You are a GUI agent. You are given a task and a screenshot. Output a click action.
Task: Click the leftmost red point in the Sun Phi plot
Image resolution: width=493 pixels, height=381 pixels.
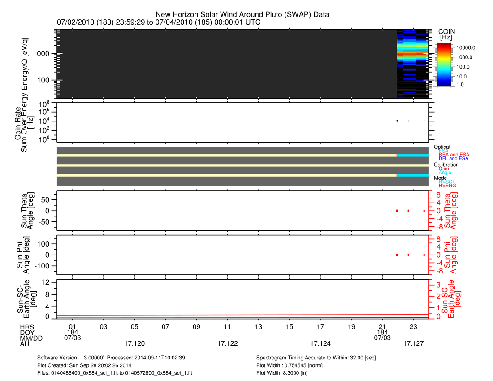(x=397, y=255)
